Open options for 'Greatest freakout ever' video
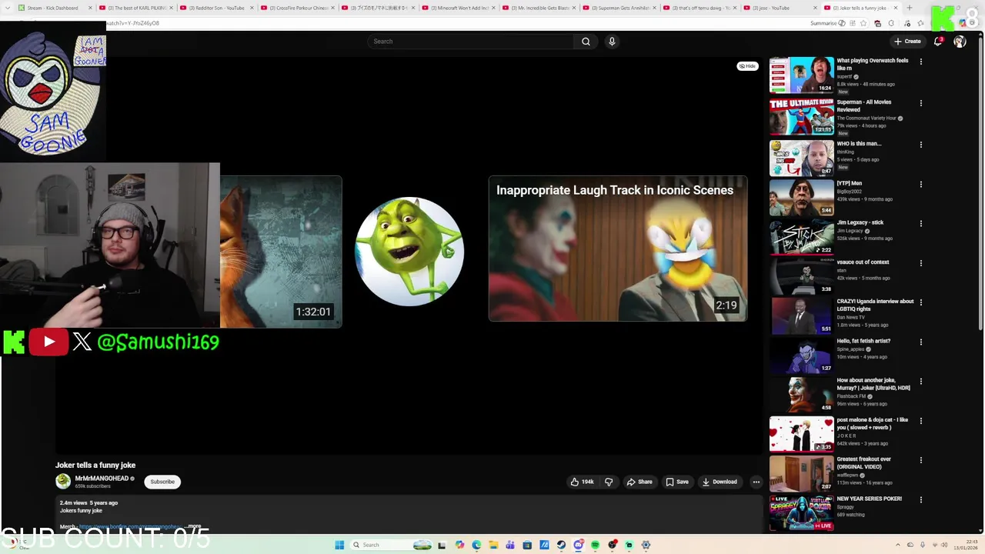The height and width of the screenshot is (554, 985). (920, 460)
